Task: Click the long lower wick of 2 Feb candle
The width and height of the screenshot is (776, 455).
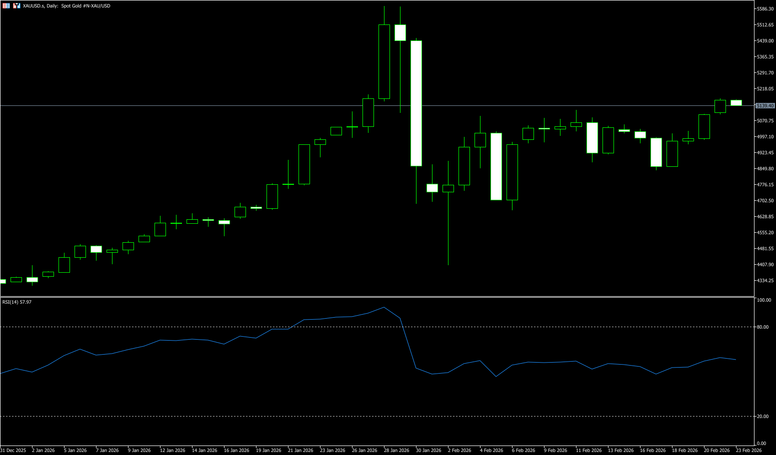Action: click(x=448, y=229)
